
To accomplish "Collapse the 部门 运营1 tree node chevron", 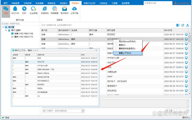I will coord(6,30).
